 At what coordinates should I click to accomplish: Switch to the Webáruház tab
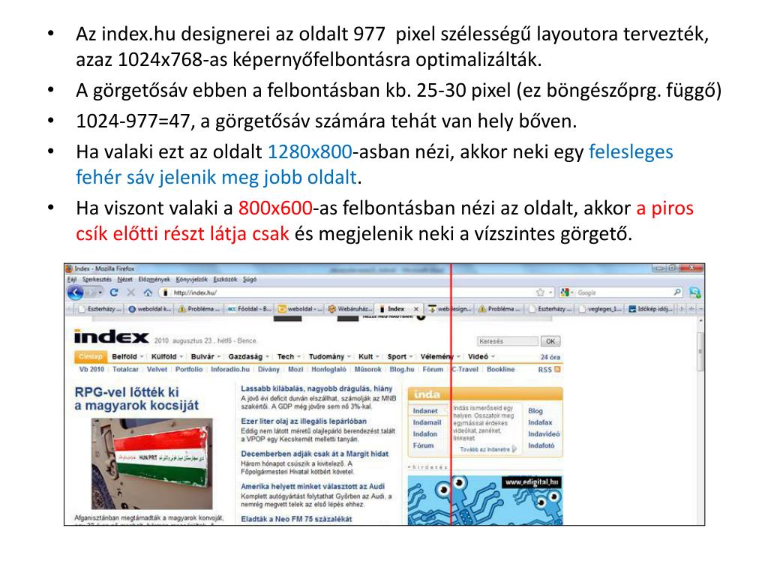tap(349, 309)
